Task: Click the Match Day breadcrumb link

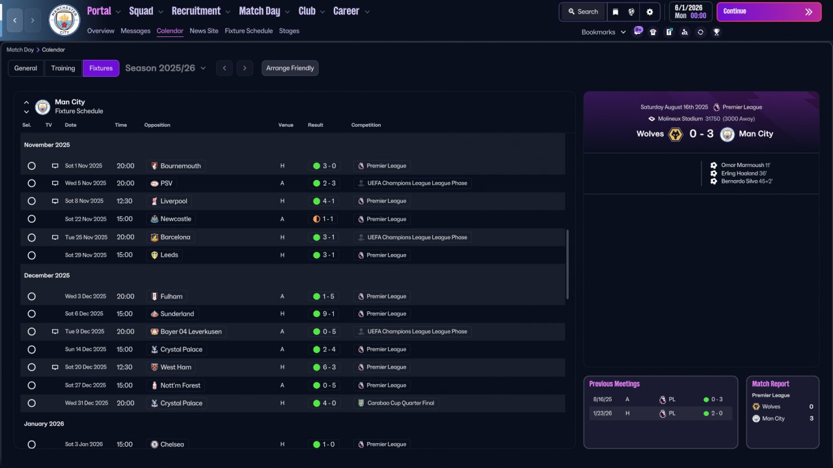Action: tap(20, 49)
